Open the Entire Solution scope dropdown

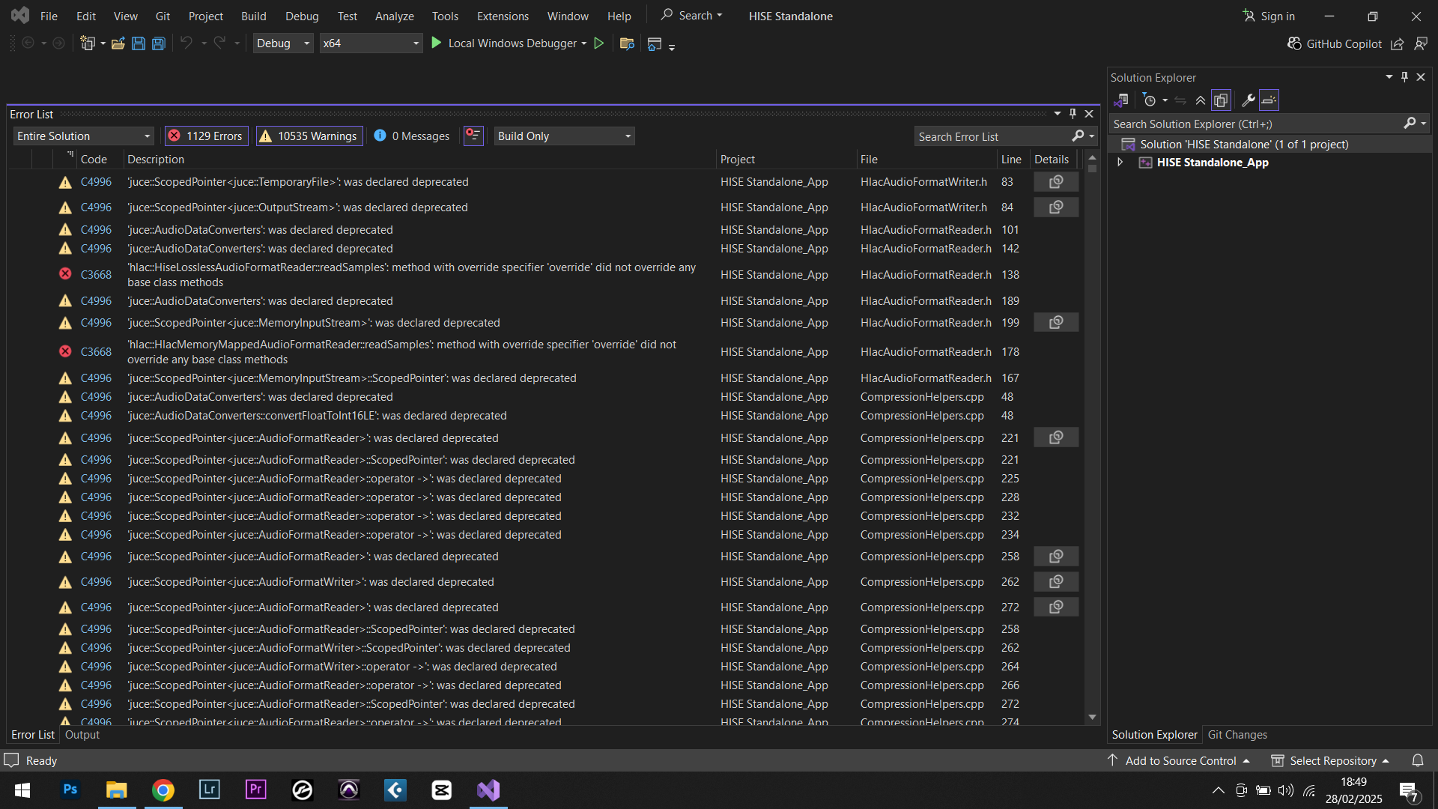[83, 136]
